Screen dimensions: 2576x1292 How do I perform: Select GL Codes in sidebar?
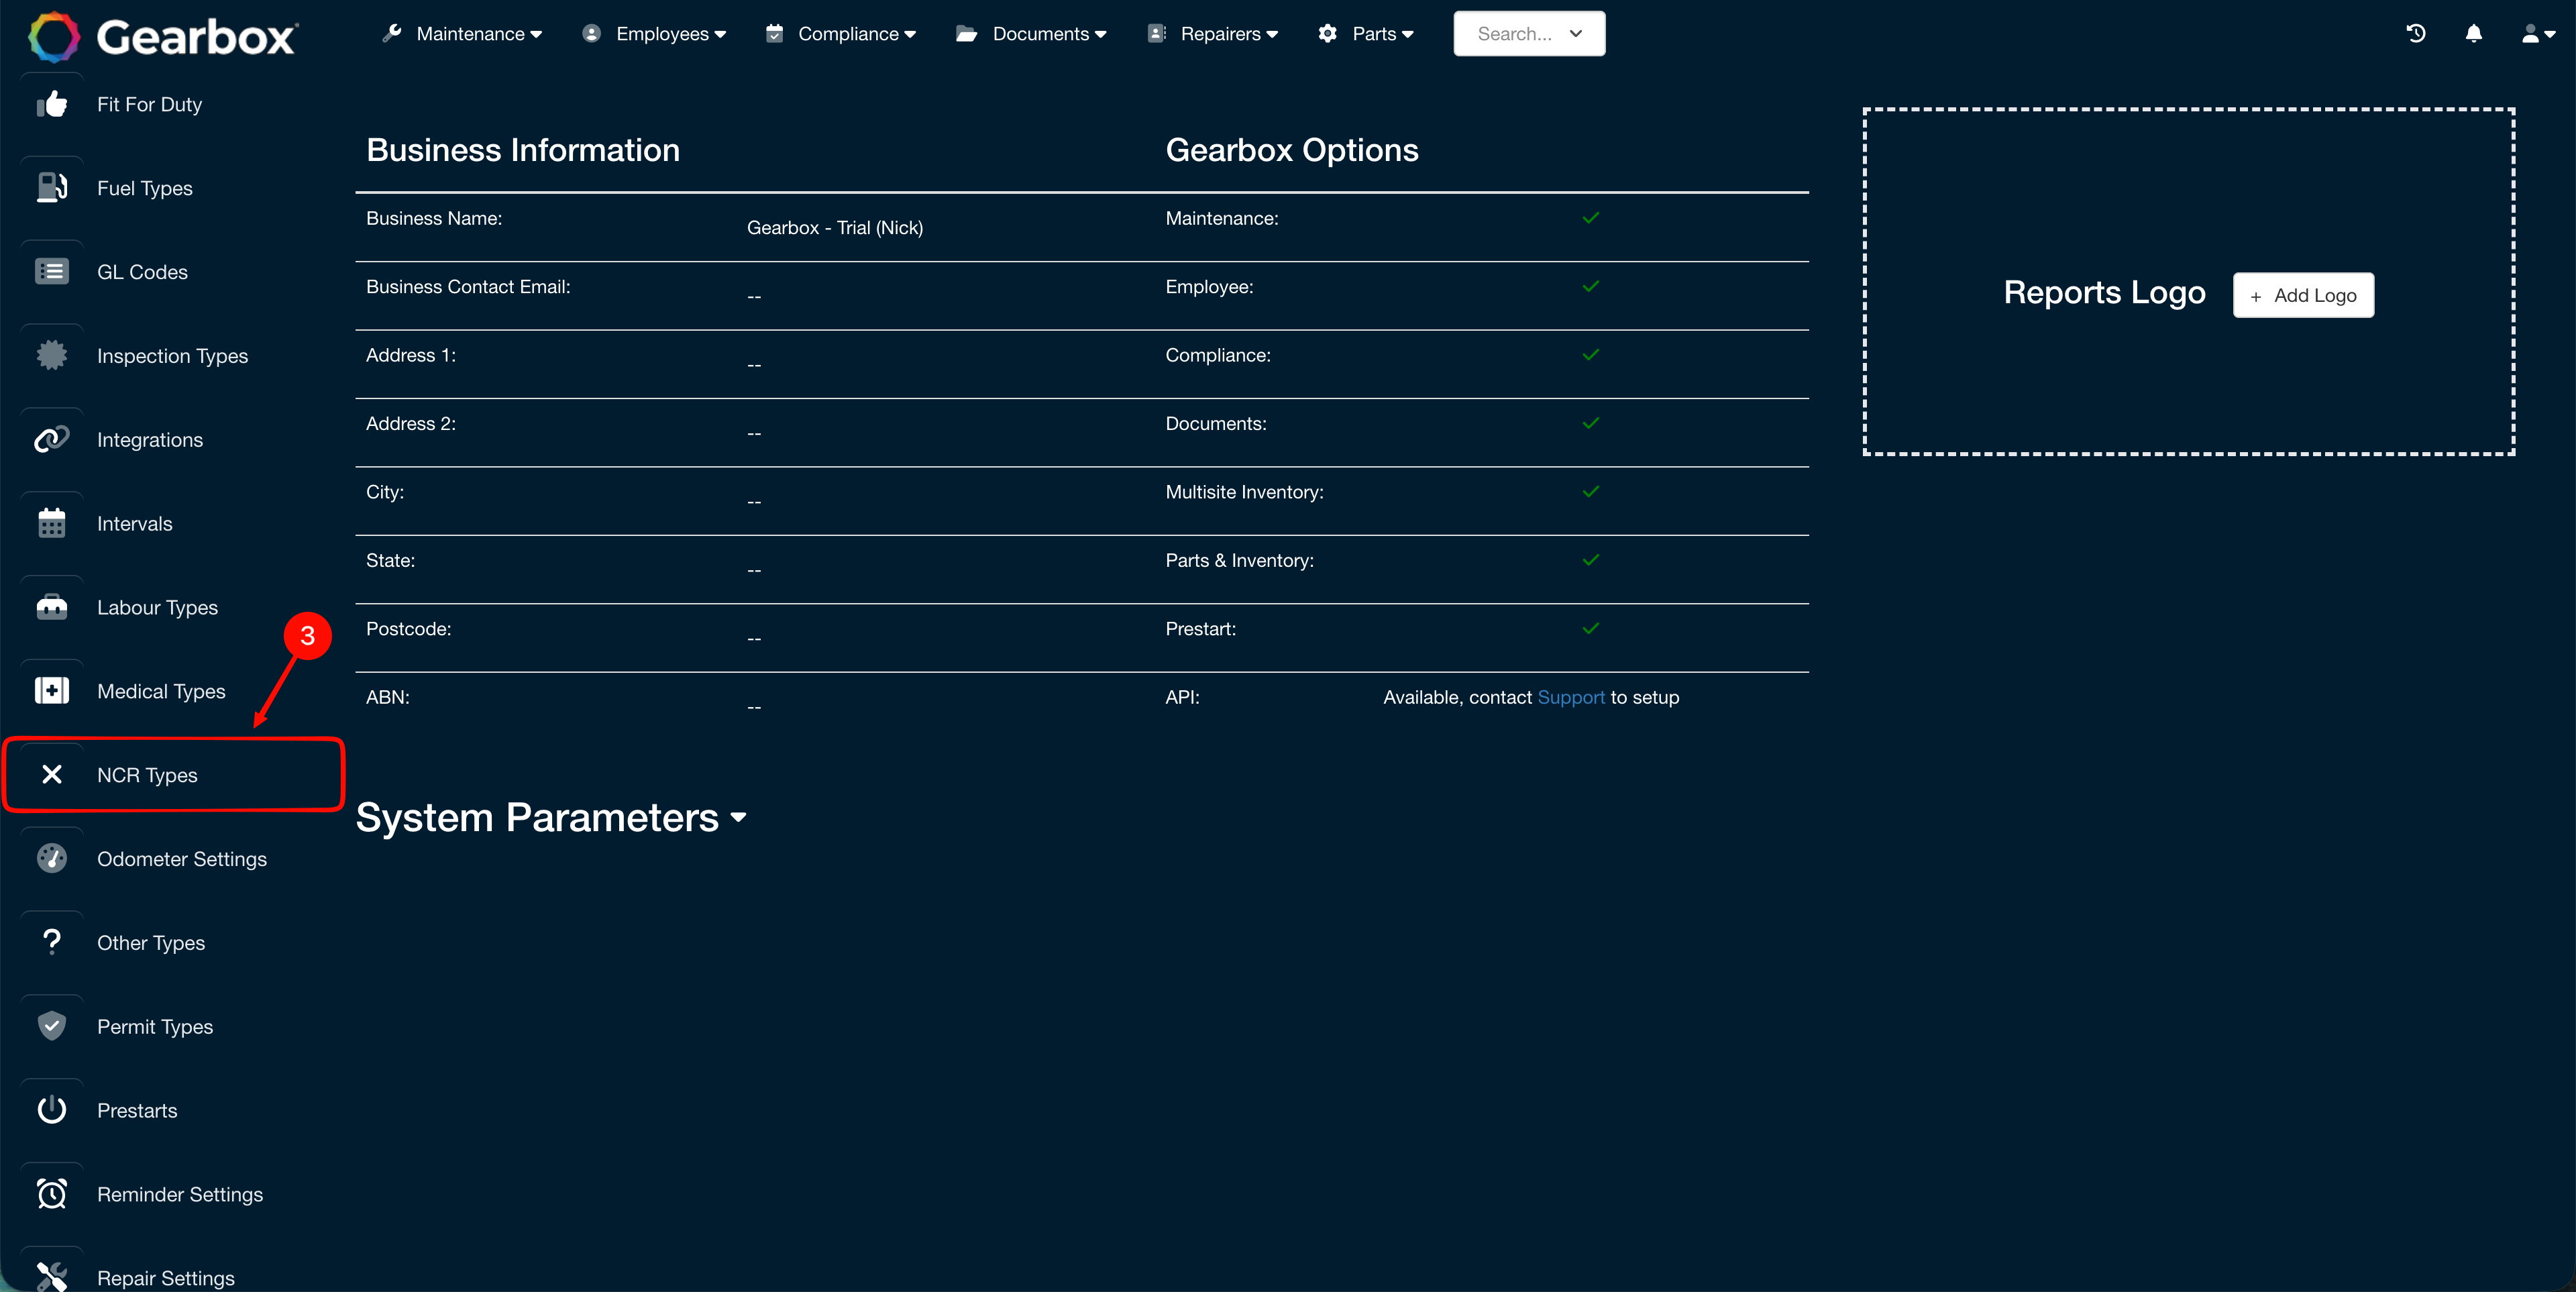tap(142, 272)
